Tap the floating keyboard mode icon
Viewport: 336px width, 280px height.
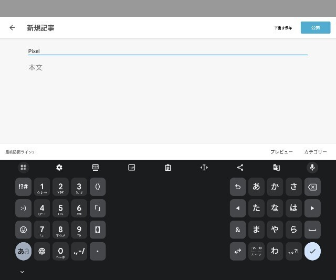tap(96, 168)
